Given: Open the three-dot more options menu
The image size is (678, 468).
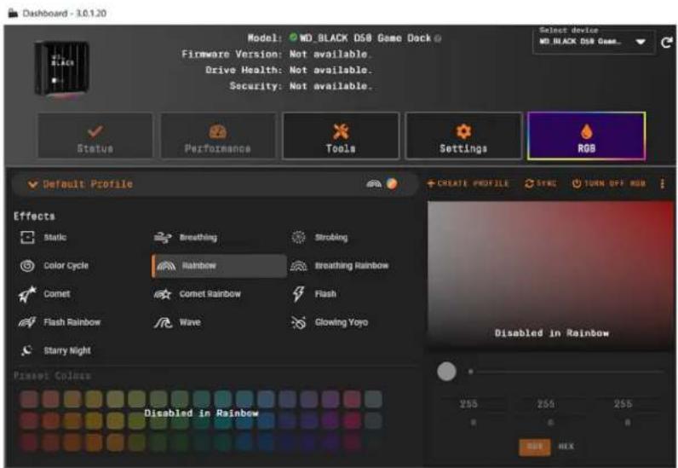Looking at the screenshot, I should pos(662,183).
